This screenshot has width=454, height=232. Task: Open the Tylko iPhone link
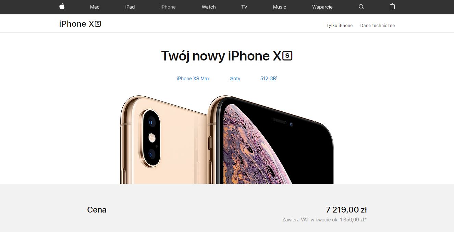point(340,26)
